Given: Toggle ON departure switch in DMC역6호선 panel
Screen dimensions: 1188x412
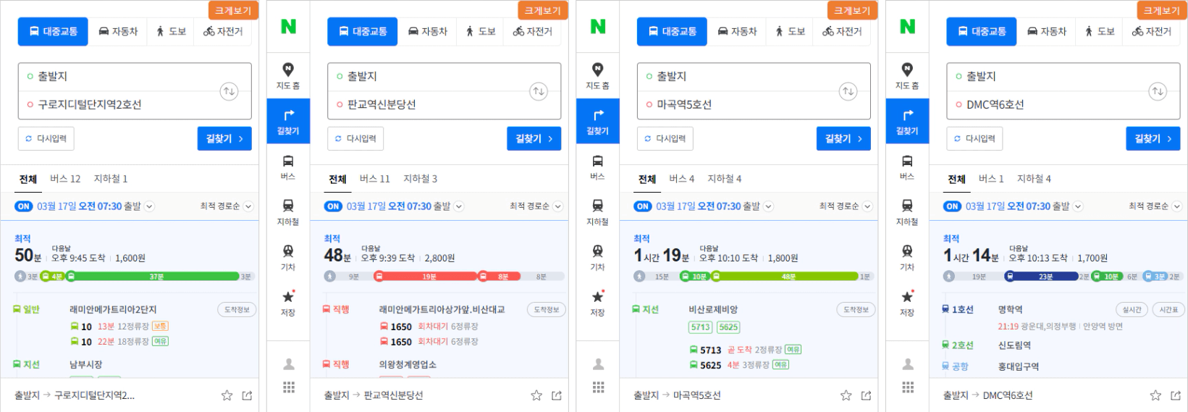Looking at the screenshot, I should [953, 206].
